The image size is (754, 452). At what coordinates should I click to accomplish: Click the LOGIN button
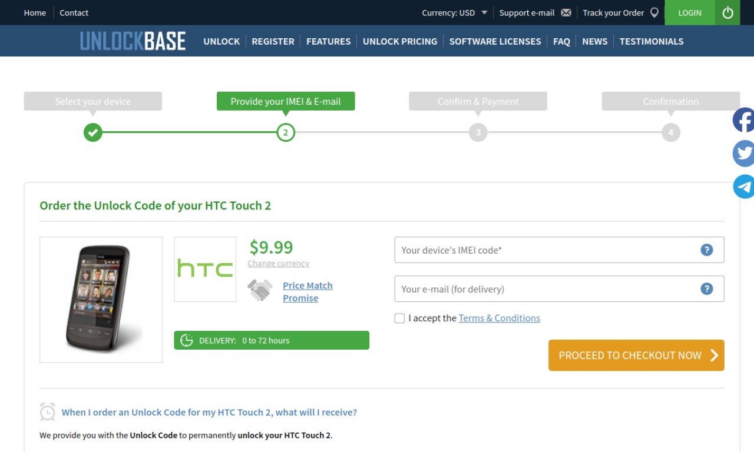pyautogui.click(x=690, y=12)
